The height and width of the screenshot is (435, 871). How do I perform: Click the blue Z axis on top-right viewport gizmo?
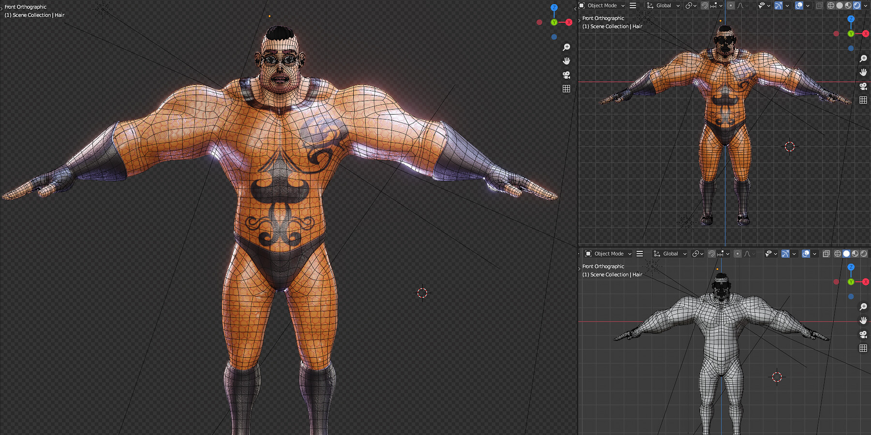pos(851,19)
